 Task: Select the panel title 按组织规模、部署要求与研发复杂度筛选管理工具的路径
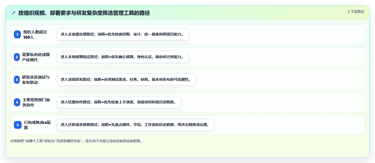click(x=84, y=13)
